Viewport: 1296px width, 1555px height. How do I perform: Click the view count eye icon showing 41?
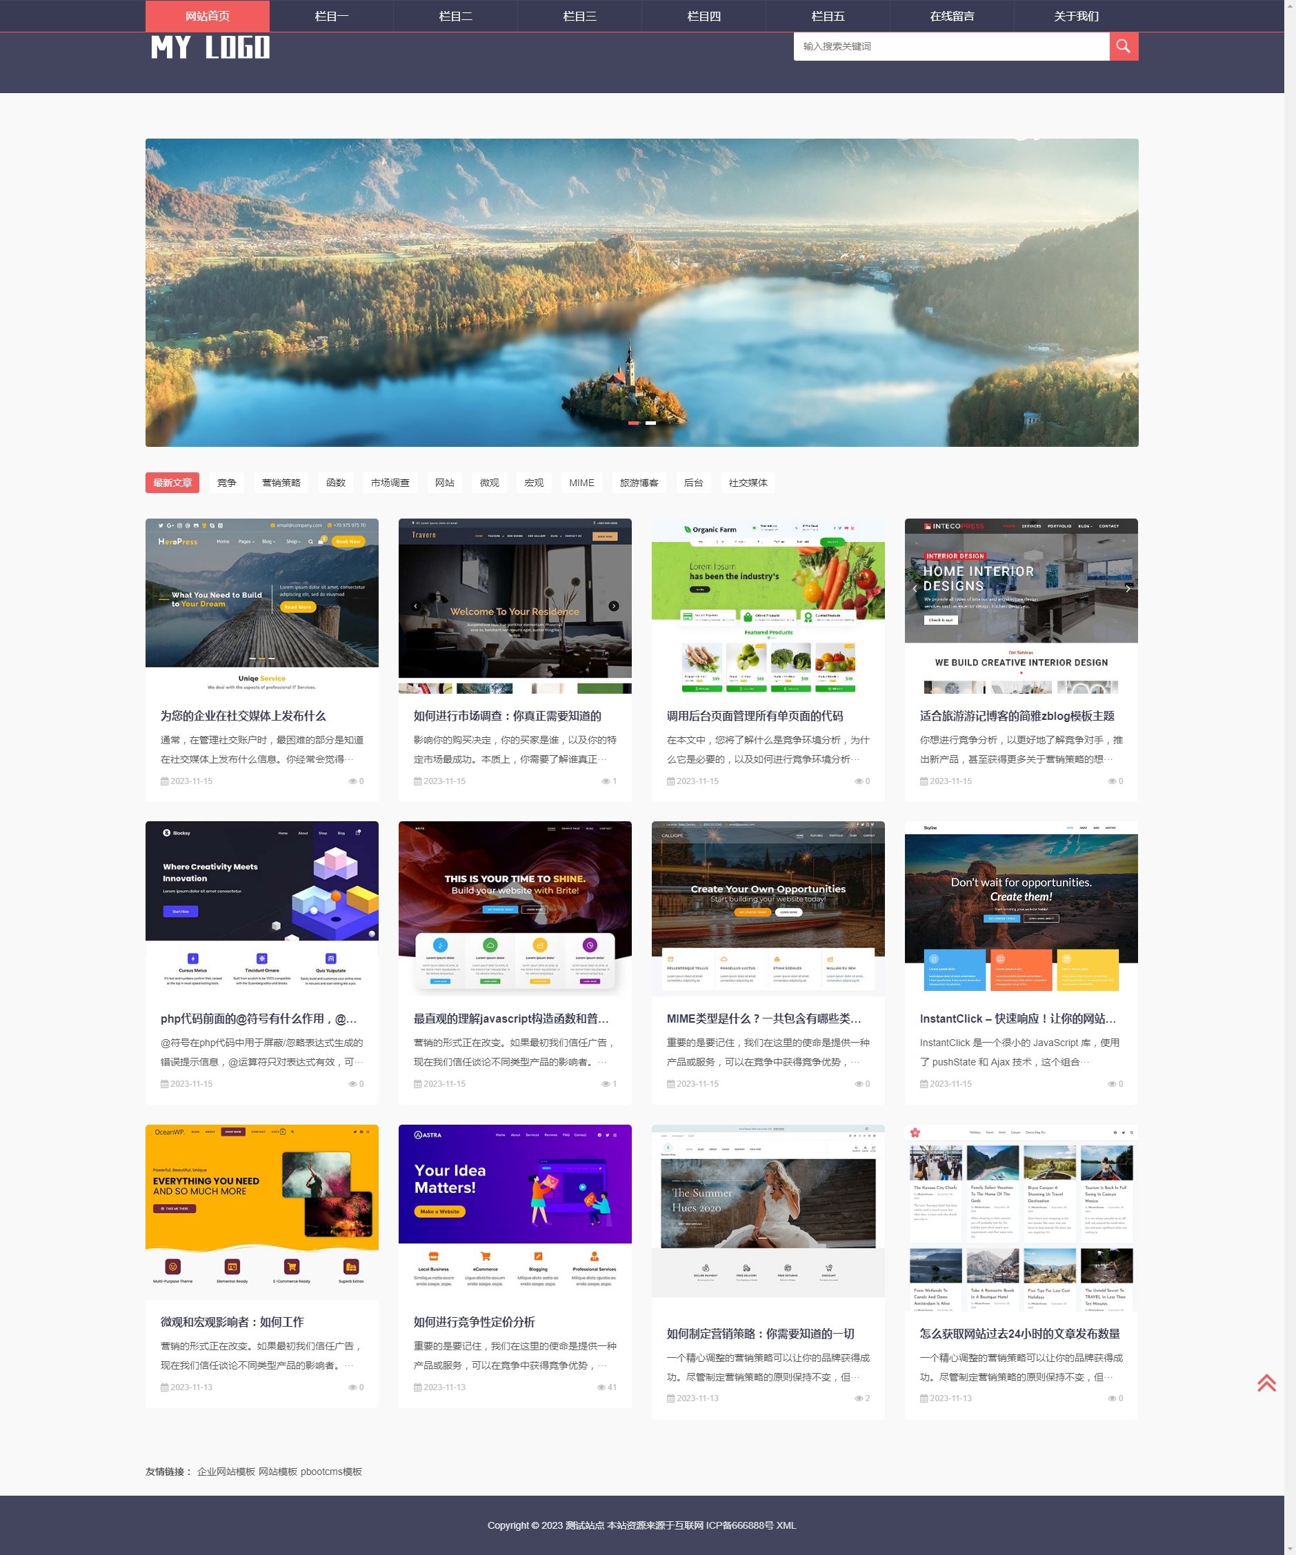(601, 1387)
